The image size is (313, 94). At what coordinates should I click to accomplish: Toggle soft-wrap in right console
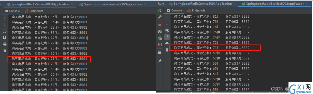pyautogui.click(x=167, y=31)
